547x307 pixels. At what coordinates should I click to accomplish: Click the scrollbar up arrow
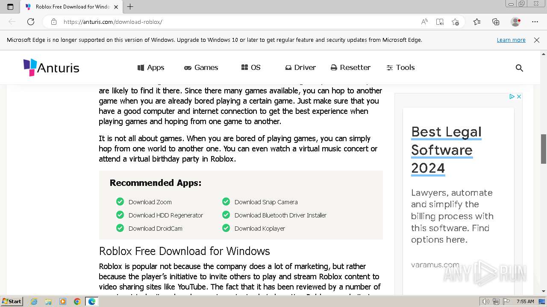coord(544,54)
